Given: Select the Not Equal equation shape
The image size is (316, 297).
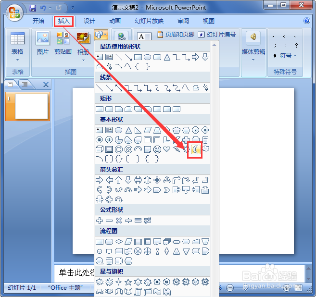Looking at the screenshot, I should coord(148,221).
